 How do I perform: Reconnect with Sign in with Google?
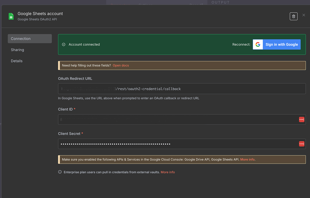(277, 45)
